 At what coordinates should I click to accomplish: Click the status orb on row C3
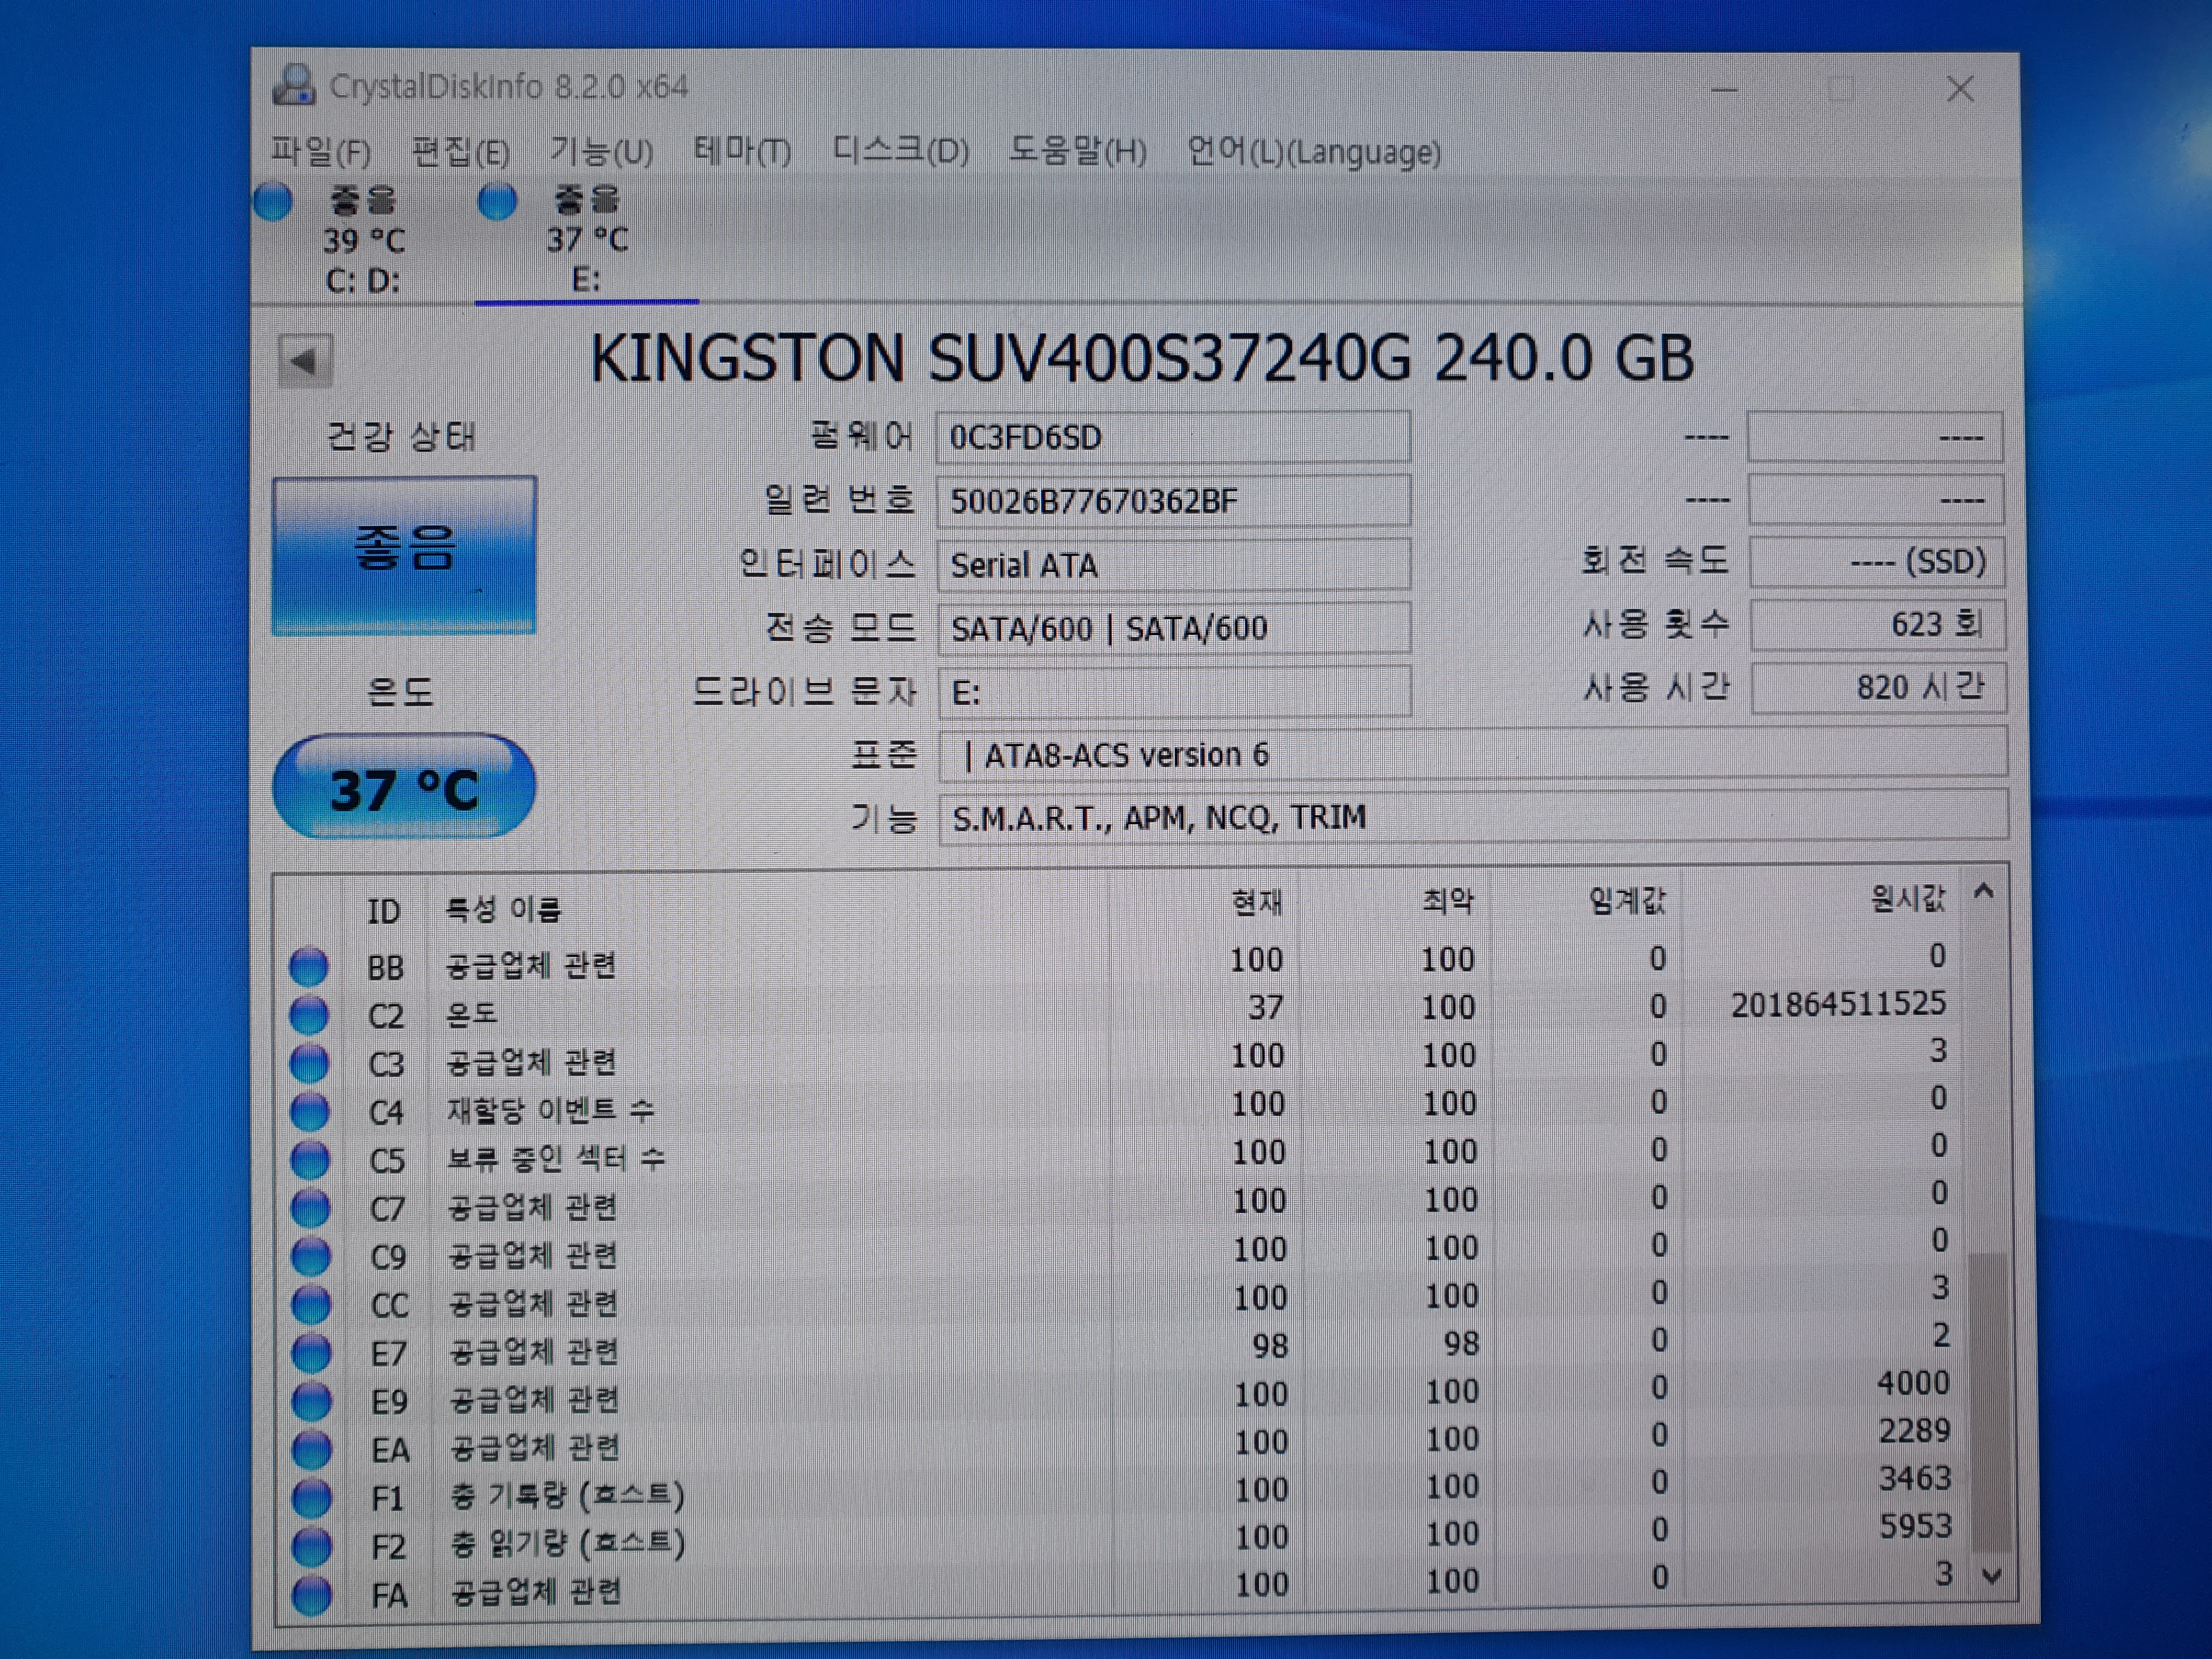point(309,1062)
